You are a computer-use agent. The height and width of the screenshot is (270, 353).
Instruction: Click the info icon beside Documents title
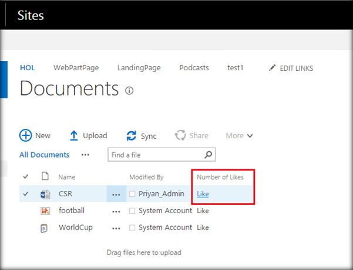[129, 91]
